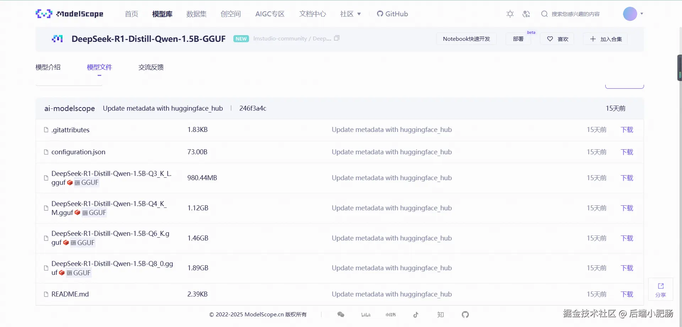Image resolution: width=682 pixels, height=327 pixels.
Task: Click the 分享 share button
Action: click(x=661, y=290)
